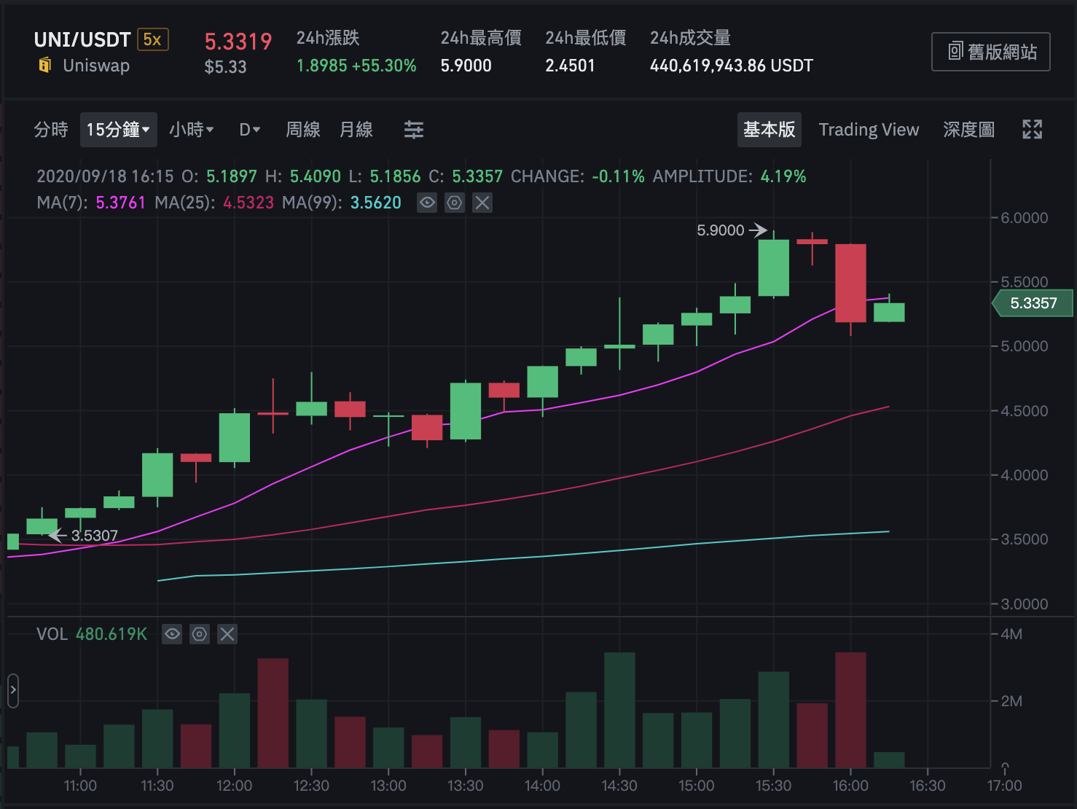This screenshot has width=1077, height=809.
Task: Click the MA(99) value 3.5620
Action: pos(376,203)
